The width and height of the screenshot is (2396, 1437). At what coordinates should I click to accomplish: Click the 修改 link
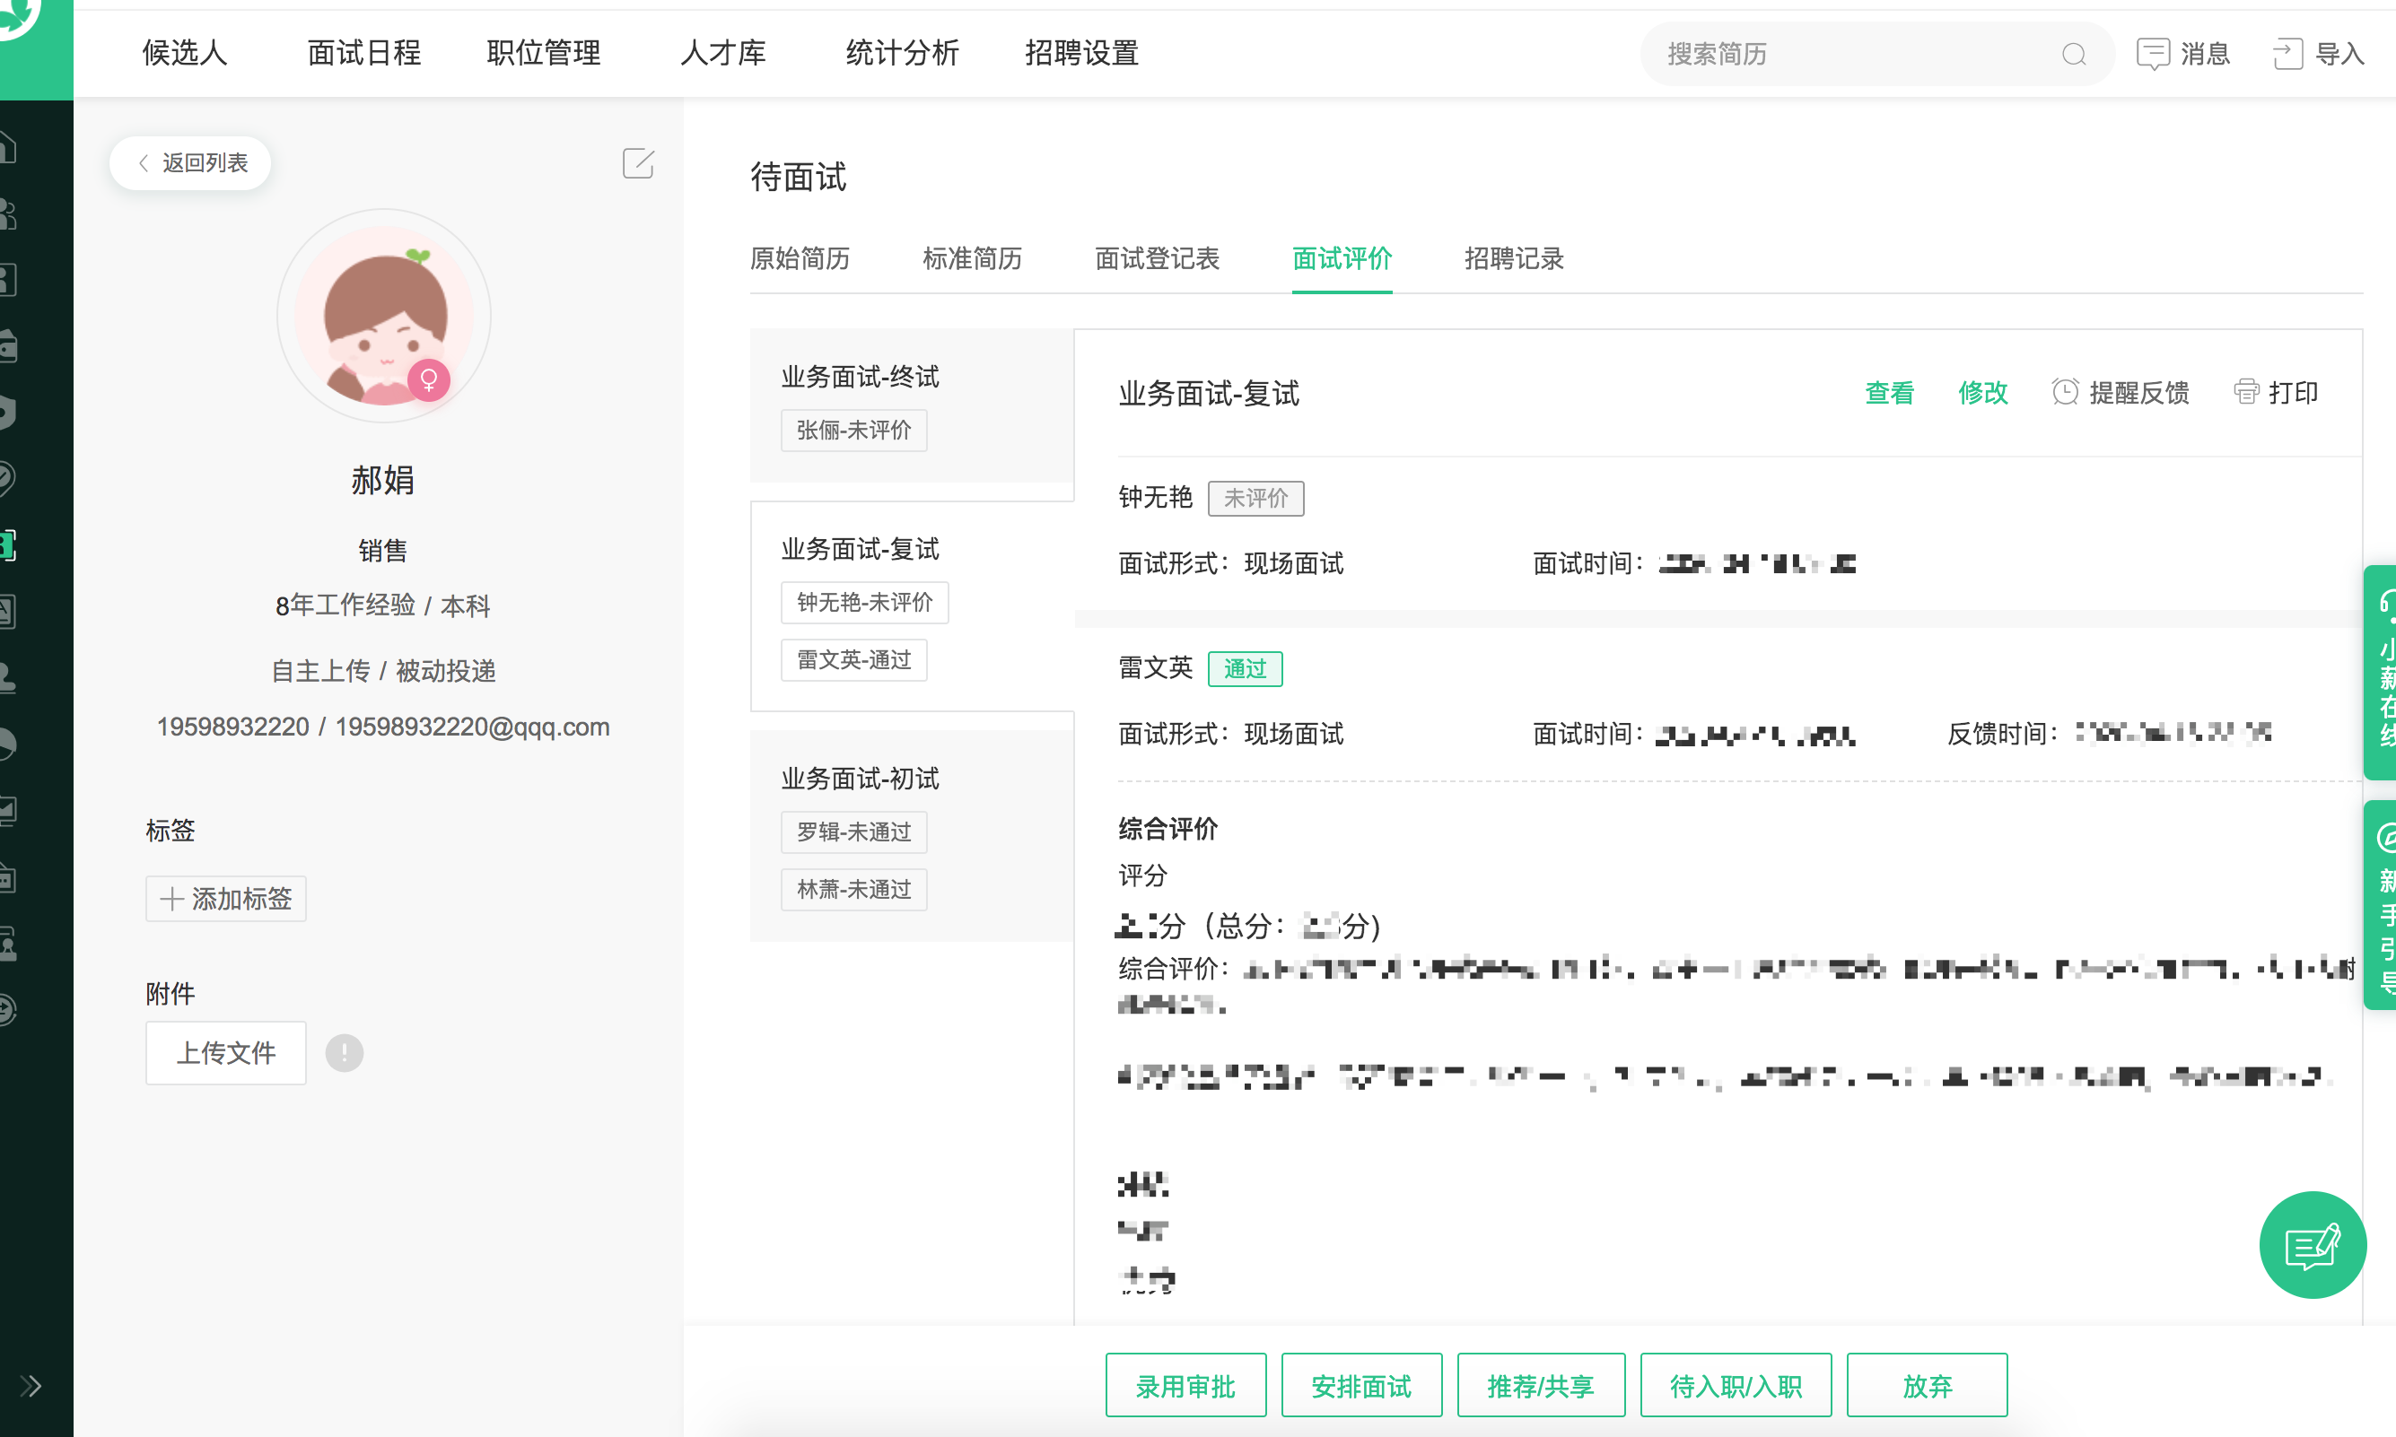(1982, 392)
